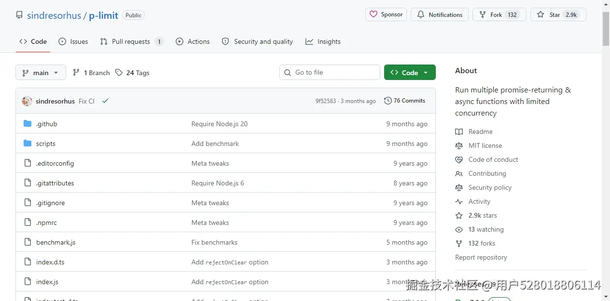This screenshot has width=610, height=301.
Task: View the 1 Branch link
Action: point(91,73)
